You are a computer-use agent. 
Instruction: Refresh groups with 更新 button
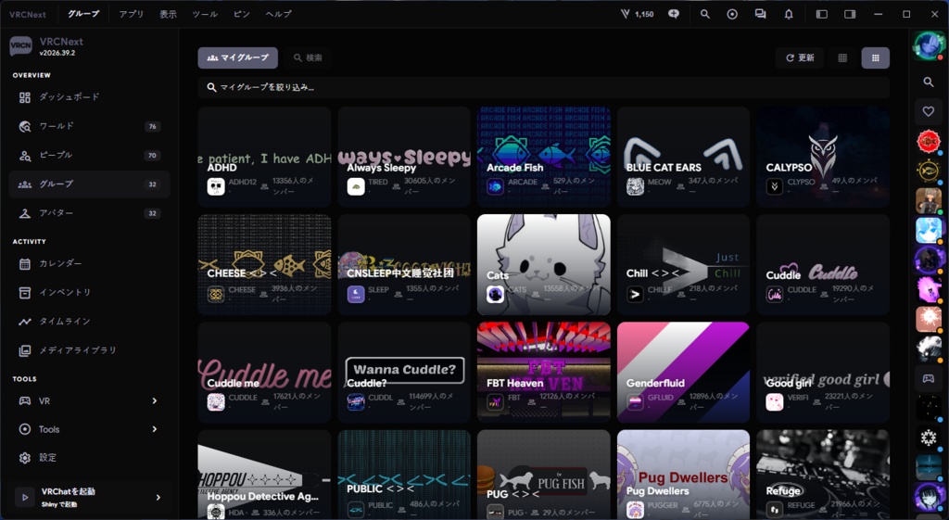coord(800,57)
